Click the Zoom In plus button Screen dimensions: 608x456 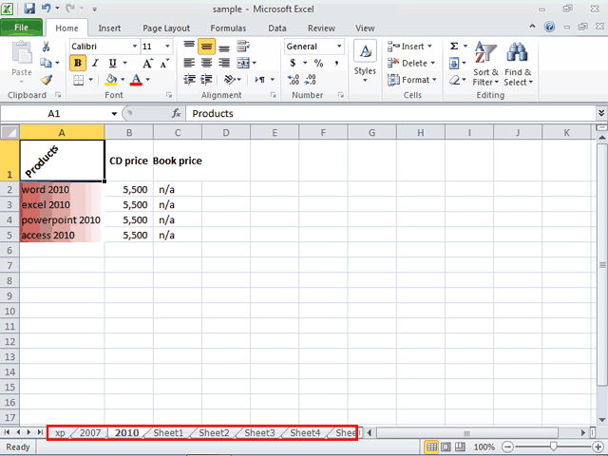[598, 447]
